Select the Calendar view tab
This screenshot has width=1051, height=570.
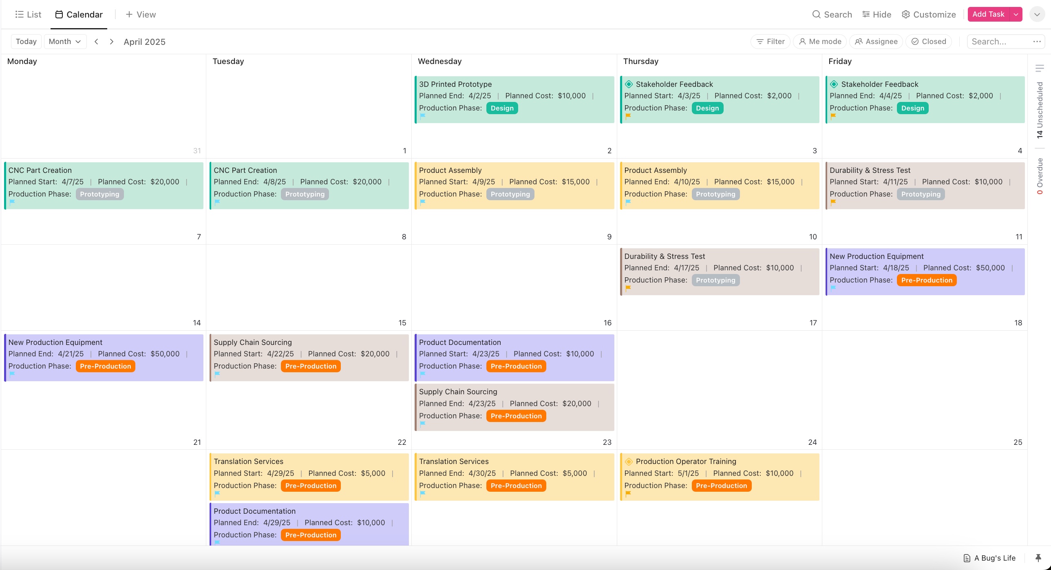click(79, 15)
